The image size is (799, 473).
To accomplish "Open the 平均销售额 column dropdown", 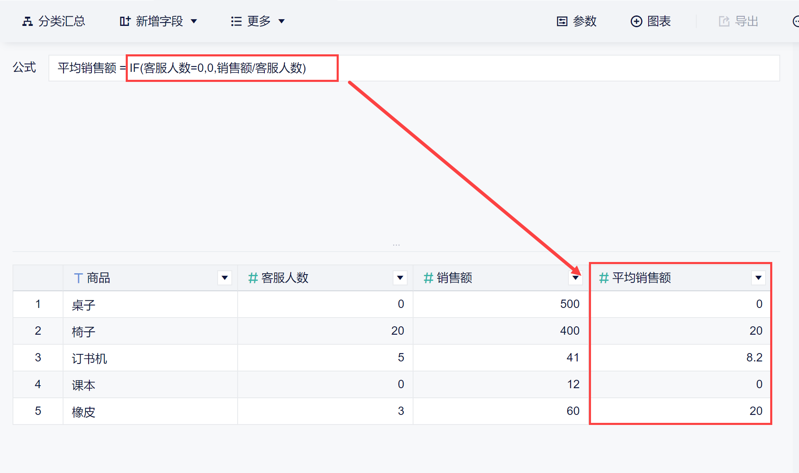I will 758,278.
